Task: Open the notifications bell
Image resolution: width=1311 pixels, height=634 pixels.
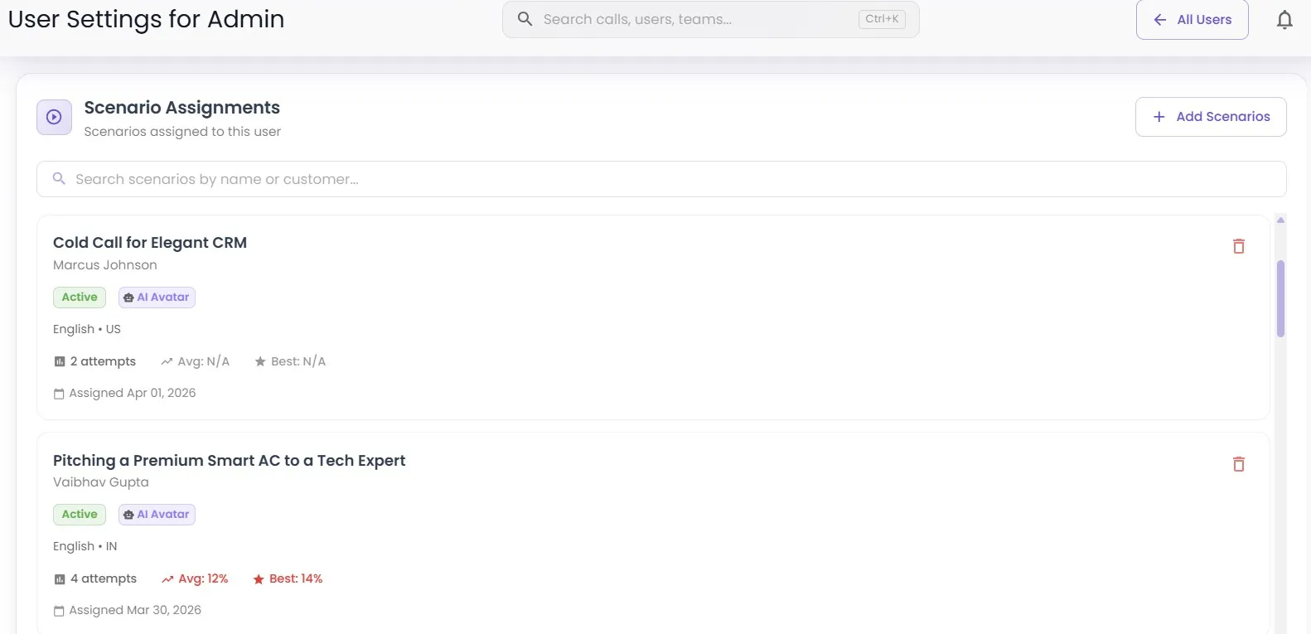Action: [1284, 20]
